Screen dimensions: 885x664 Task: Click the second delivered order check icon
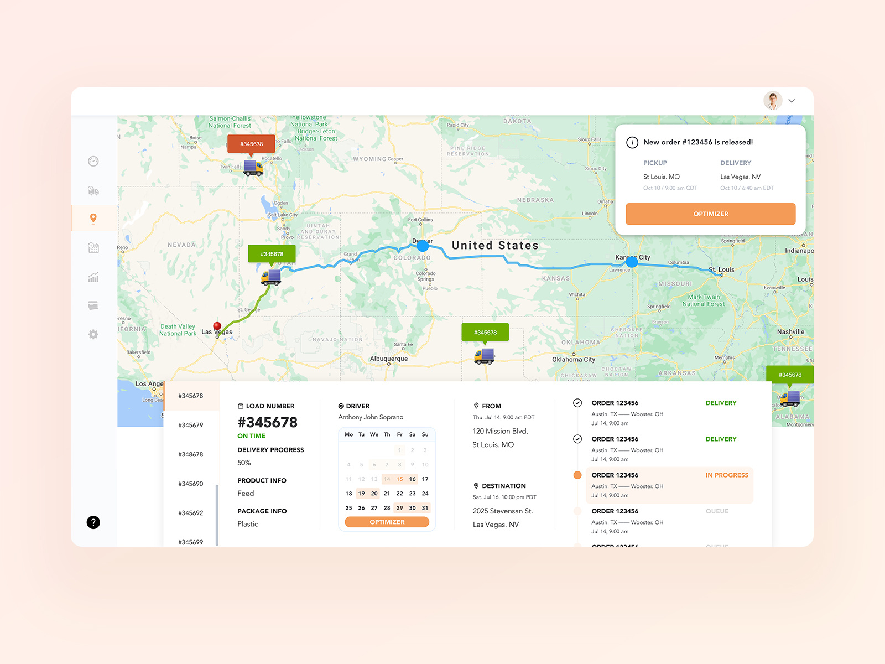(577, 439)
